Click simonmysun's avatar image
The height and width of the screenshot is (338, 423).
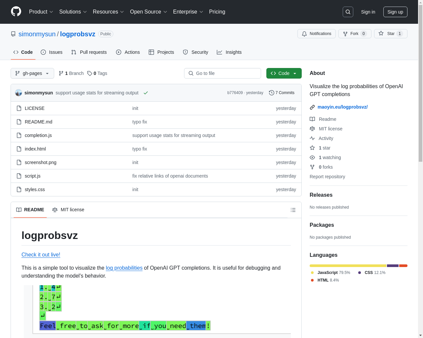tap(19, 93)
